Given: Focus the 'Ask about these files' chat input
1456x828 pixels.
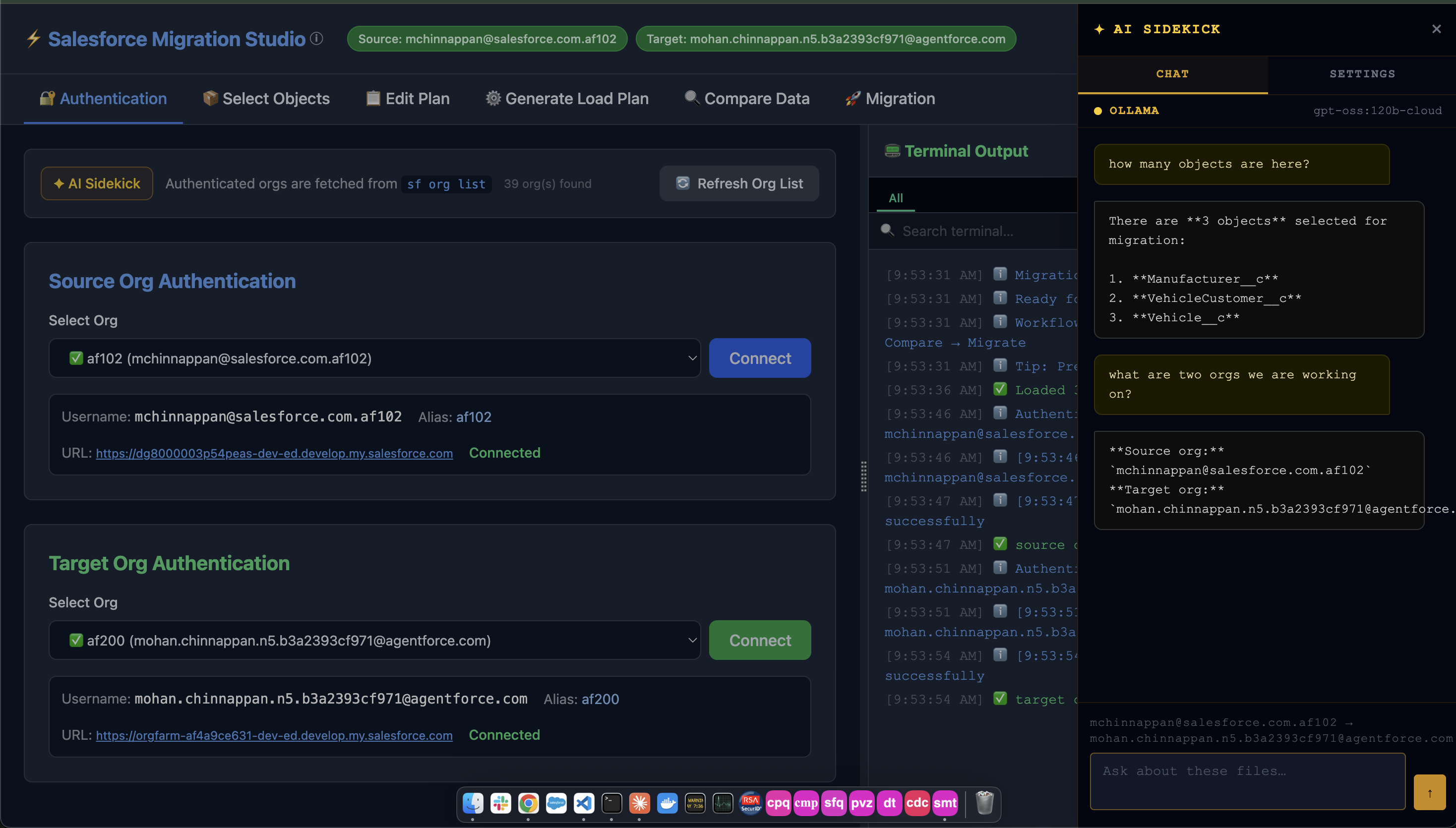Looking at the screenshot, I should [1247, 781].
